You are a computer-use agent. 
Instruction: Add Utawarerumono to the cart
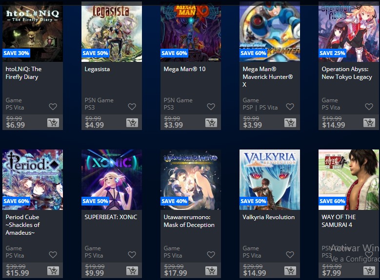click(x=211, y=271)
